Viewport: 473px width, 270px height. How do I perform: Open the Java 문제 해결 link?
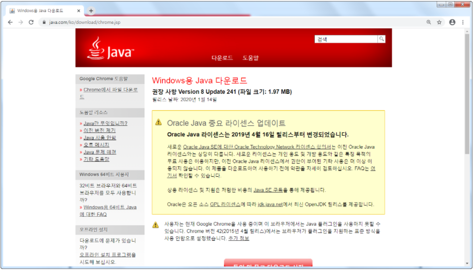click(100, 152)
